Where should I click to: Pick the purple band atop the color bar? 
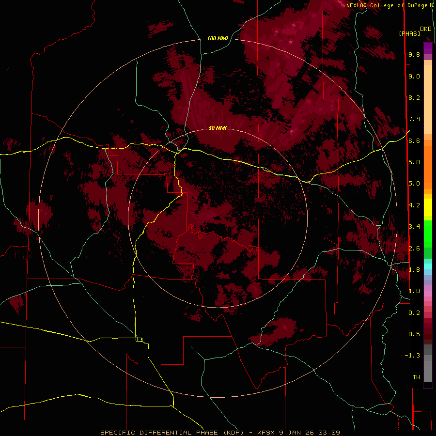pos(428,48)
